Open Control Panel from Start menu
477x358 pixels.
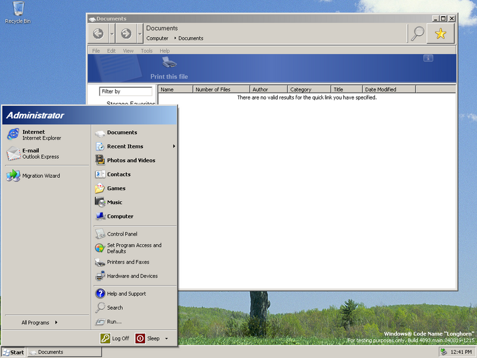pyautogui.click(x=122, y=234)
